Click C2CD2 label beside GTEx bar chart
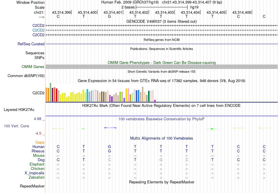 (x=38, y=93)
